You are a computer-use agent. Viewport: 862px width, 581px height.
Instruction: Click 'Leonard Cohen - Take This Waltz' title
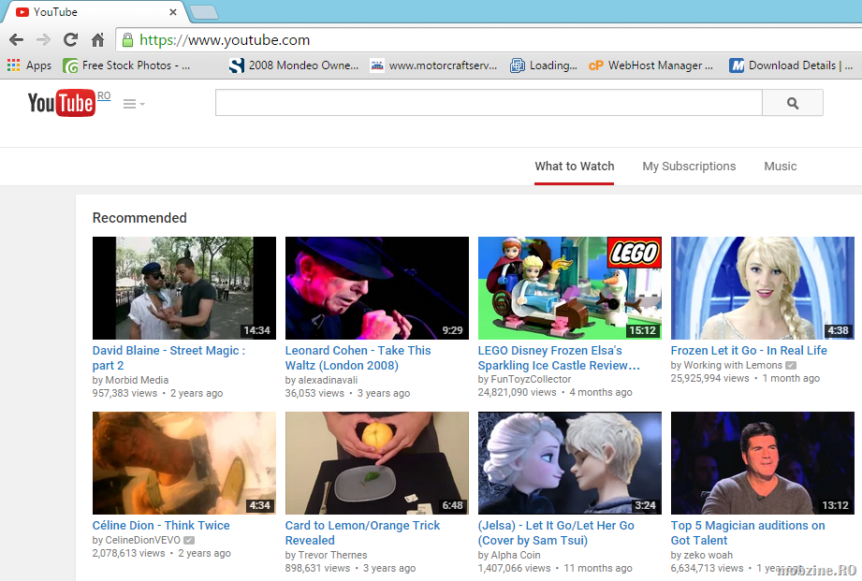(x=358, y=357)
